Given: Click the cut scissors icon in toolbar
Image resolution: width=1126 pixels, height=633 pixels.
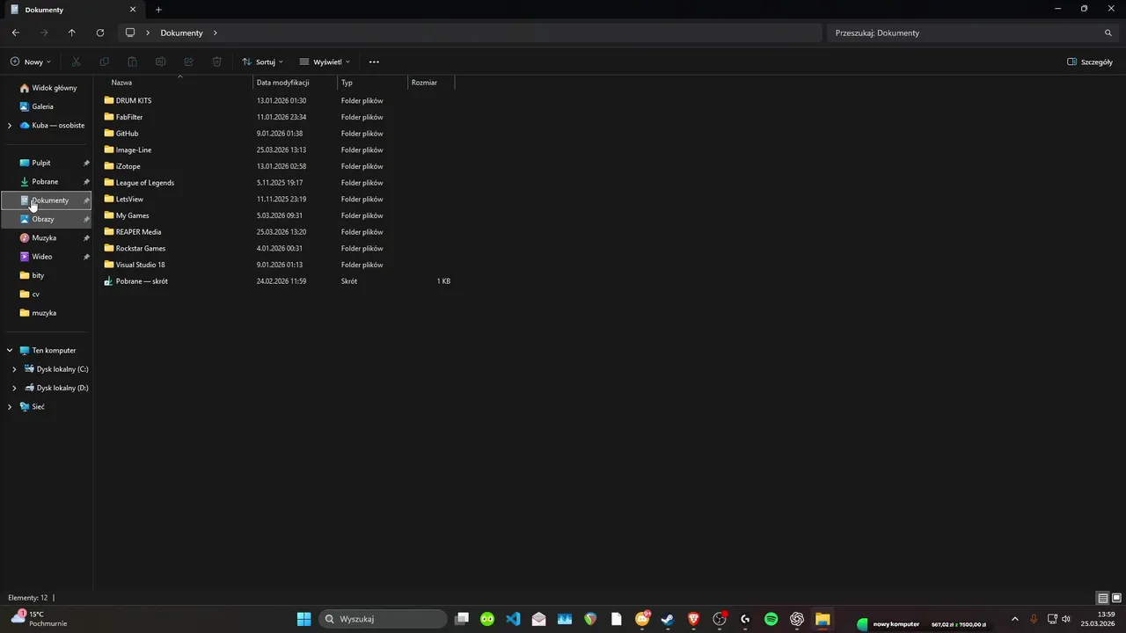Looking at the screenshot, I should tap(76, 62).
